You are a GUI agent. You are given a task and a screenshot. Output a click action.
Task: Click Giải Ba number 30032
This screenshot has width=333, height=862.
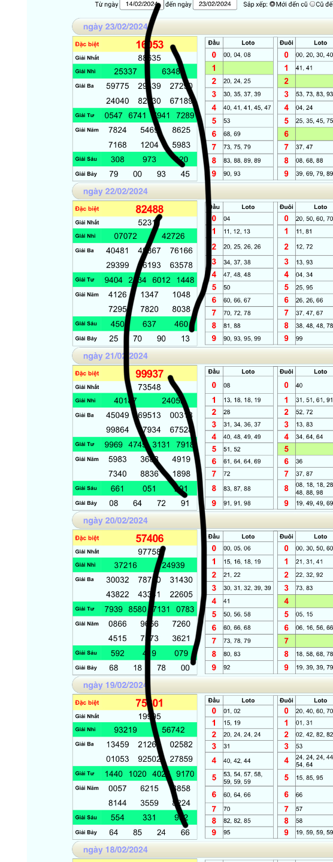pos(117,579)
